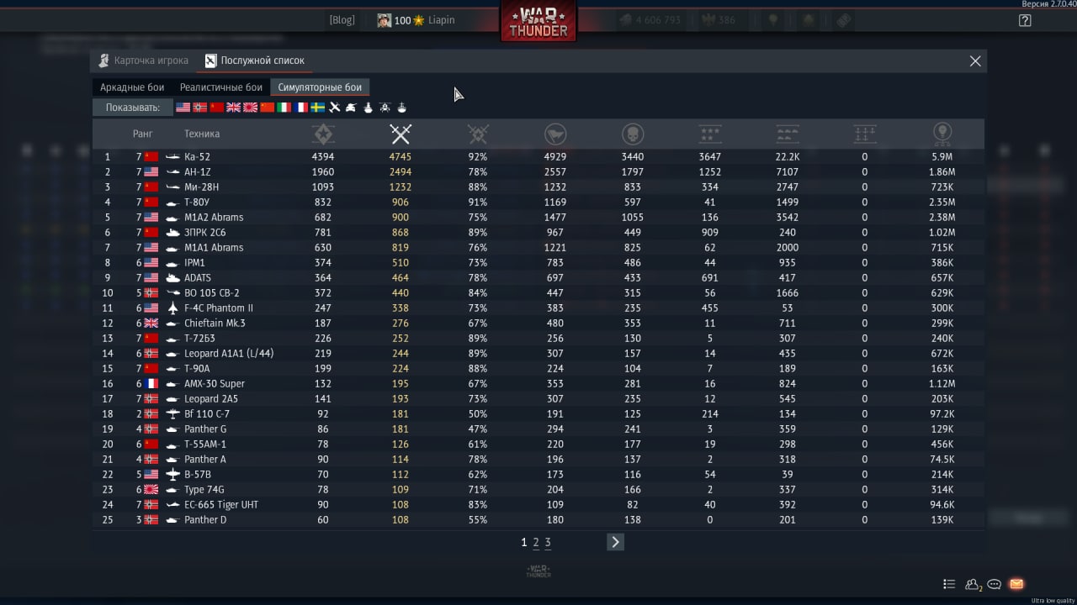Sort by the ground kills column icon

[788, 134]
